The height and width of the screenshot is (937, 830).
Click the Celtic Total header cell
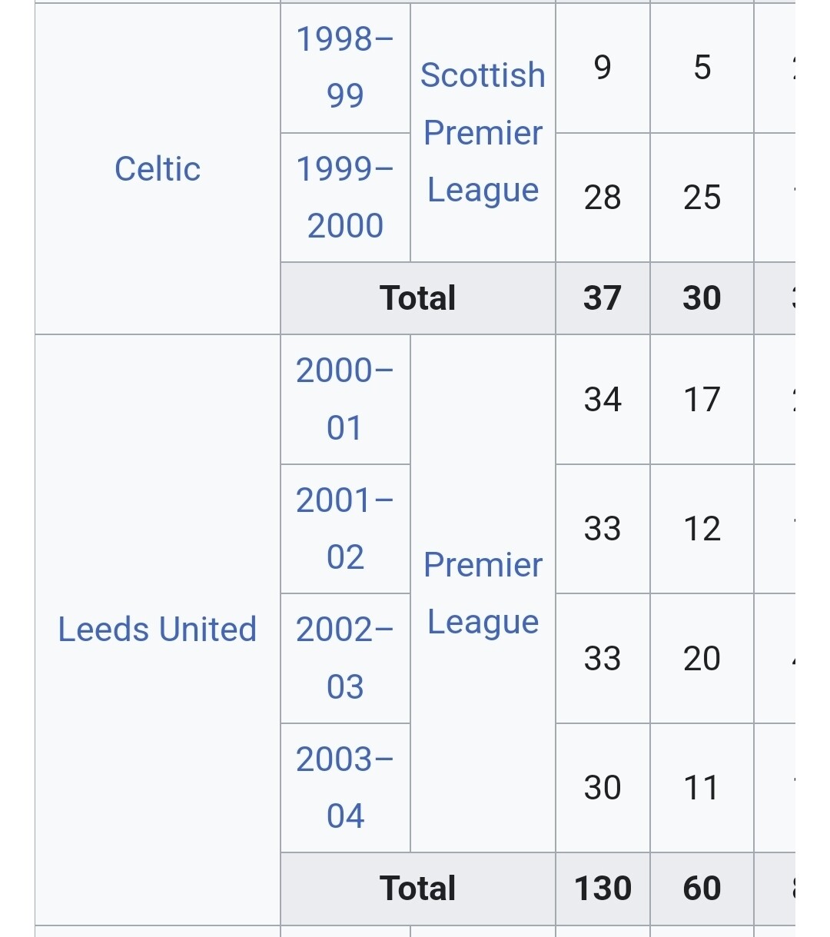[417, 298]
